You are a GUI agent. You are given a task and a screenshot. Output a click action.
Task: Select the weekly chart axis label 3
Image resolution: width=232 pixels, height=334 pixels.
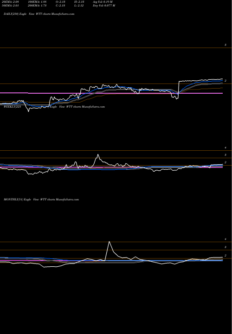(x=226, y=155)
